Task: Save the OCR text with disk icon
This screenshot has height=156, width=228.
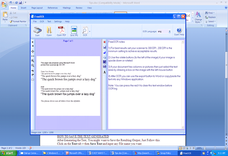Action: [x=104, y=47]
